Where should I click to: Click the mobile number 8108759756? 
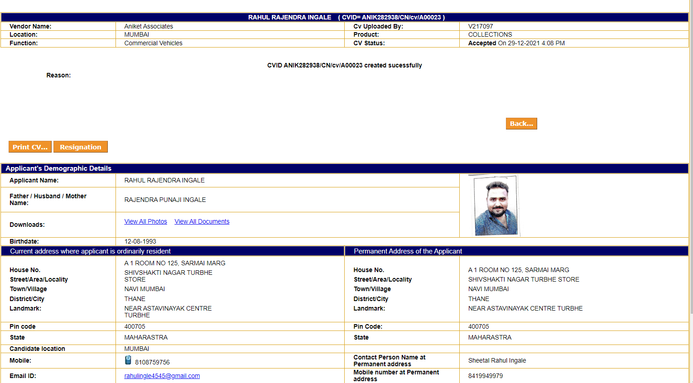coord(152,362)
